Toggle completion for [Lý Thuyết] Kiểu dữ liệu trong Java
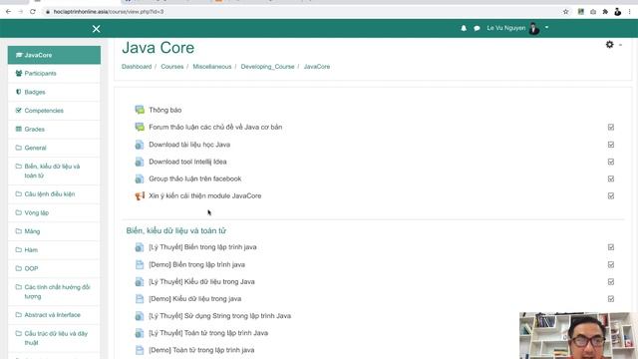 (611, 281)
